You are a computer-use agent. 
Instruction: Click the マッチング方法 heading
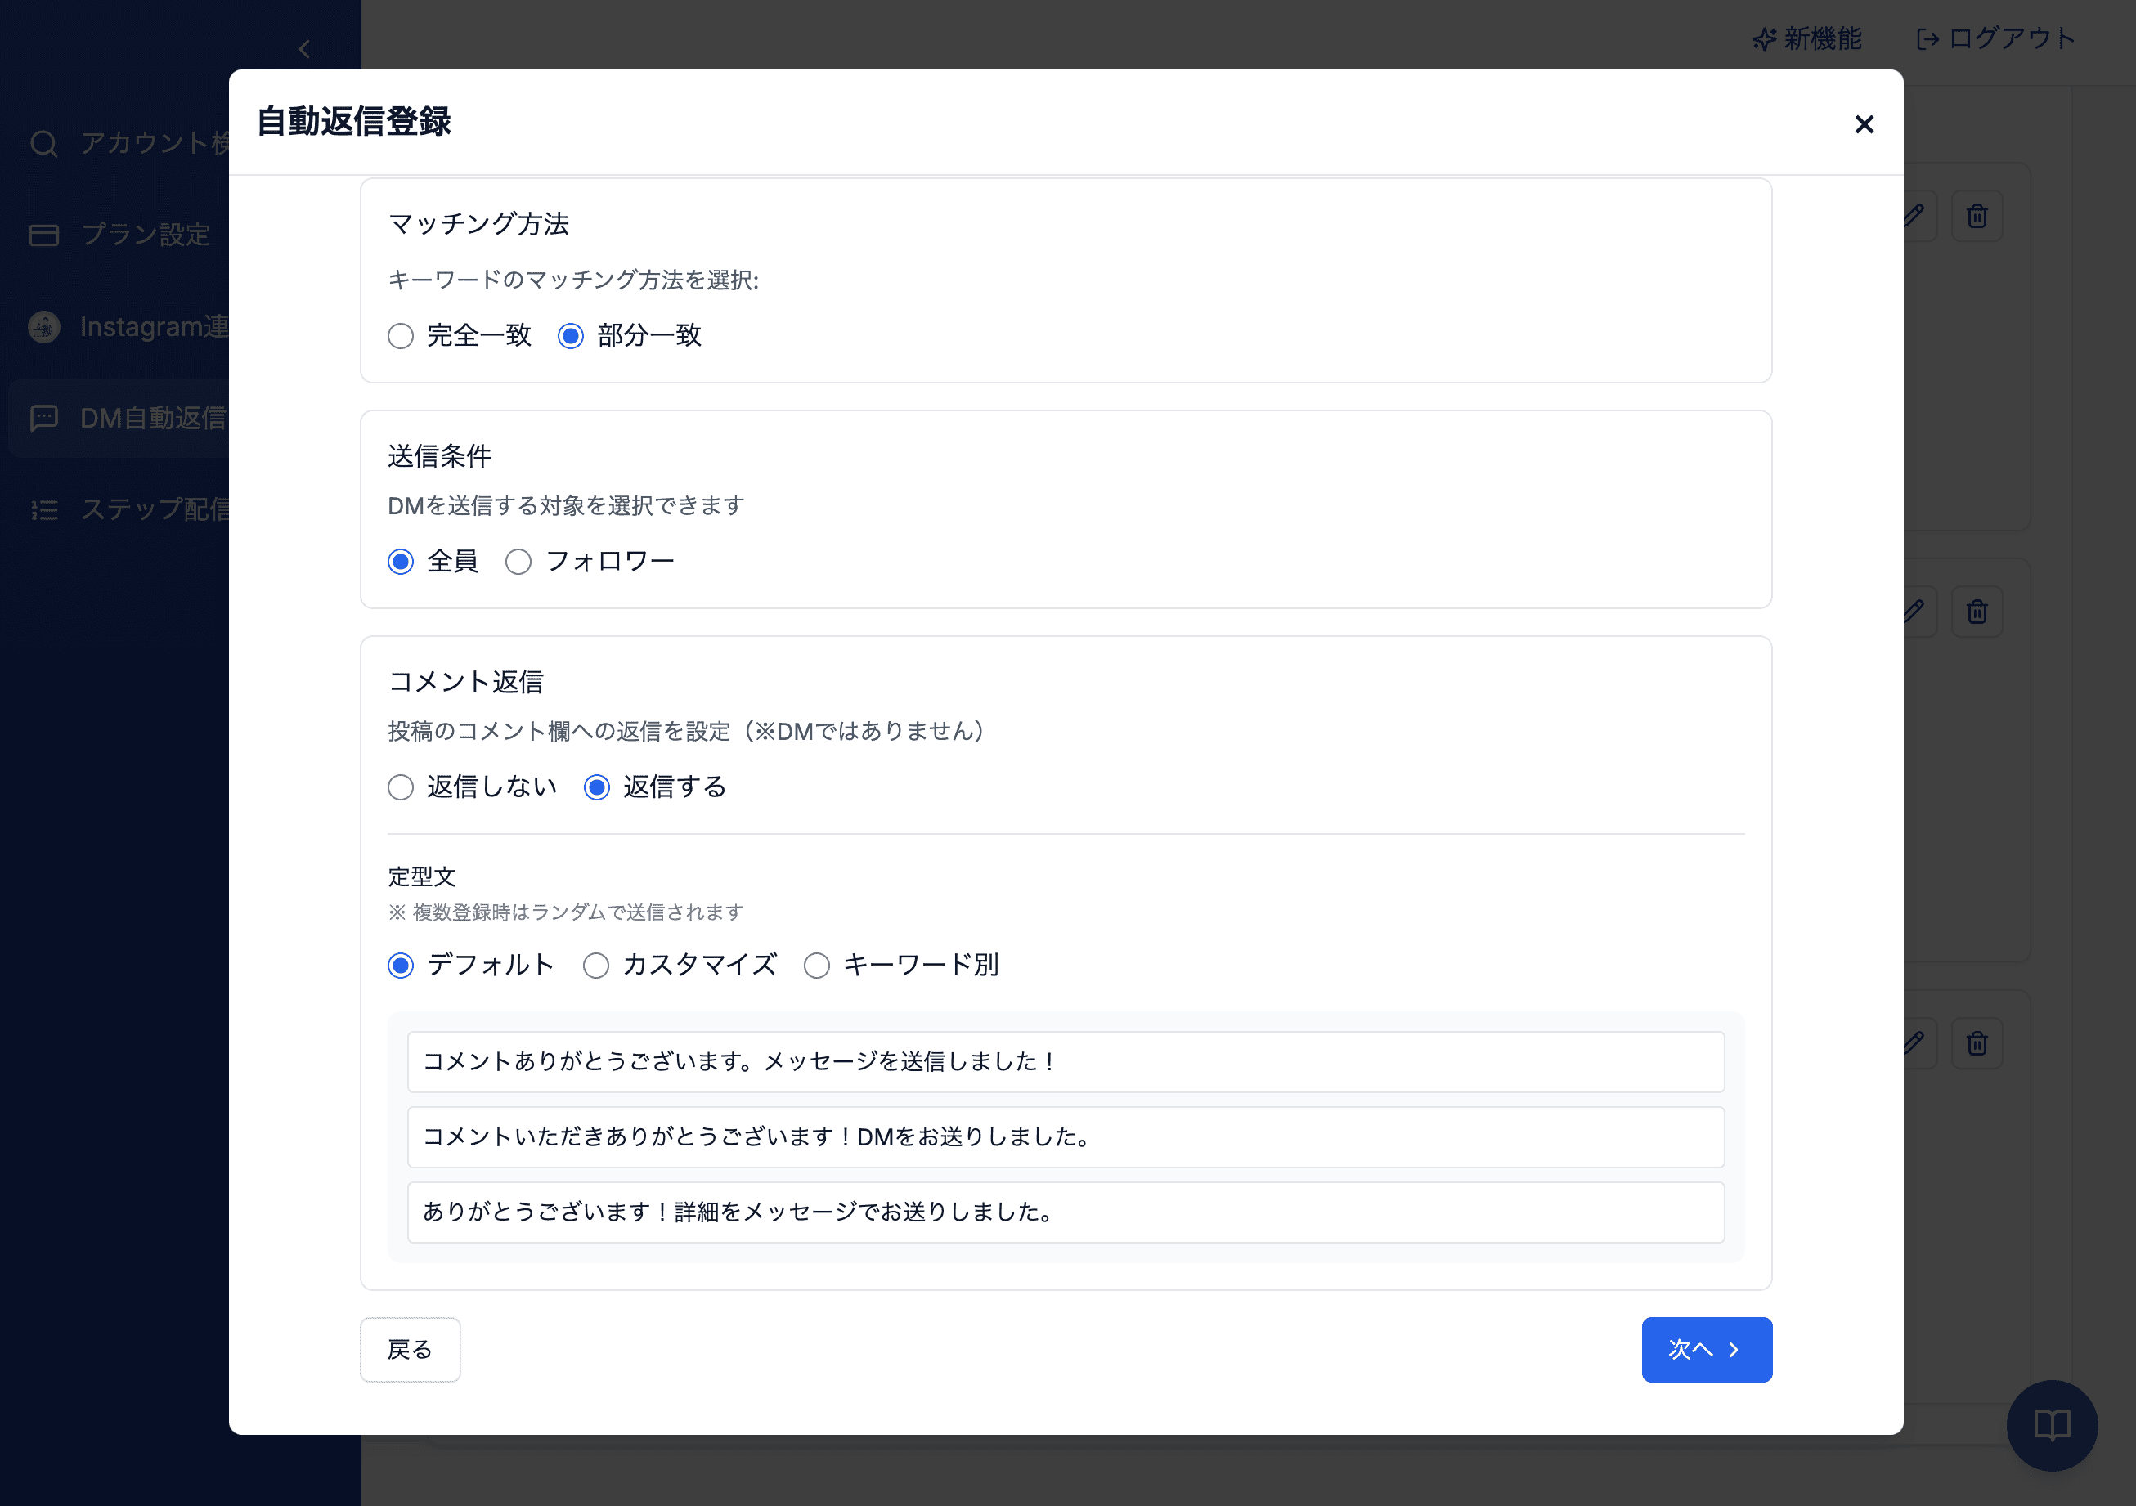478,224
